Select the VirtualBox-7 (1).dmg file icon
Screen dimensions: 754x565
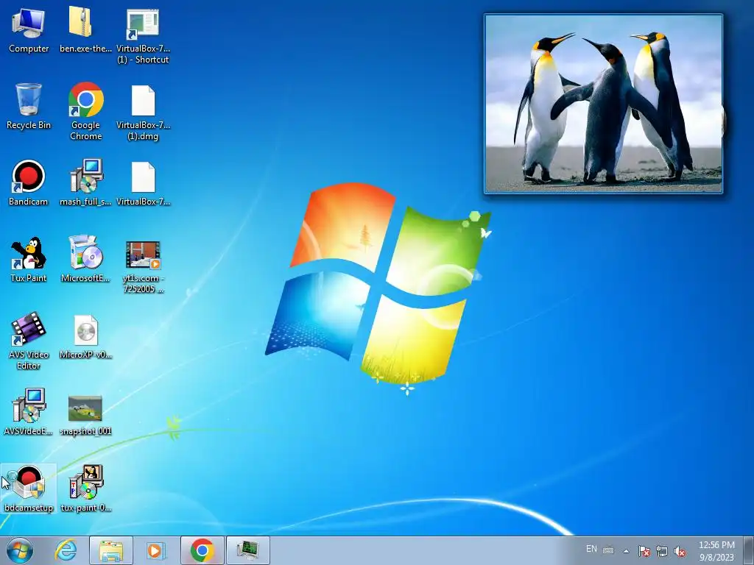point(143,113)
